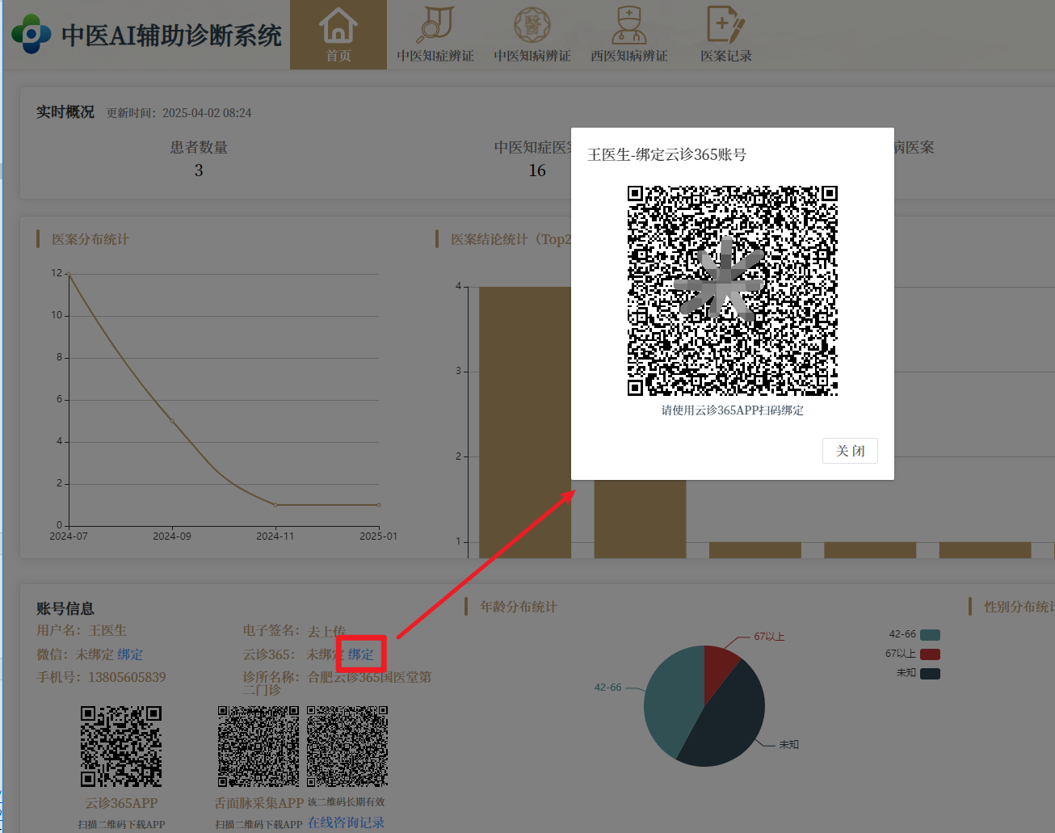Click the 诊所名称 合肥云诊365国医堂 text
The width and height of the screenshot is (1055, 833).
[x=337, y=683]
